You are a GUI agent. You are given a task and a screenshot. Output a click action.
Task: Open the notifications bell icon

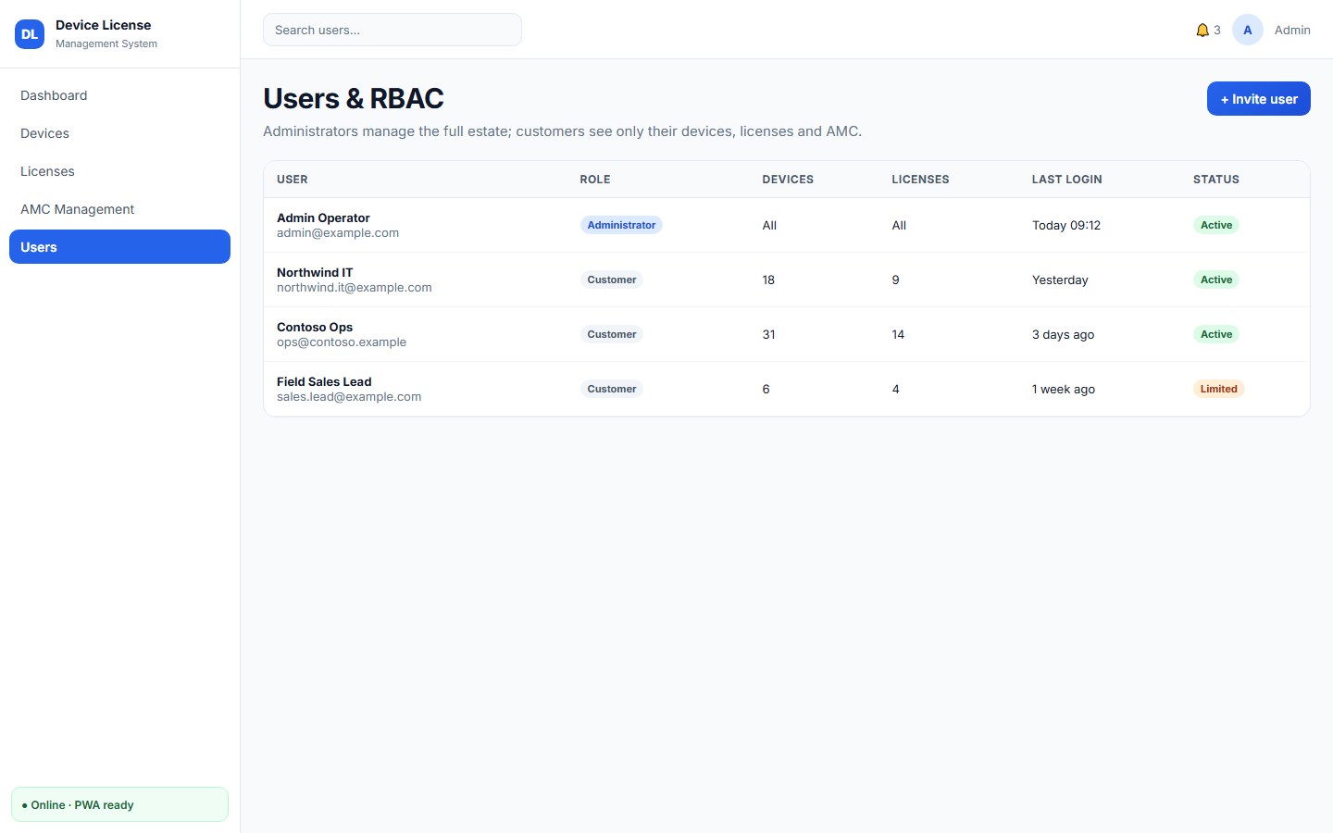1202,31
